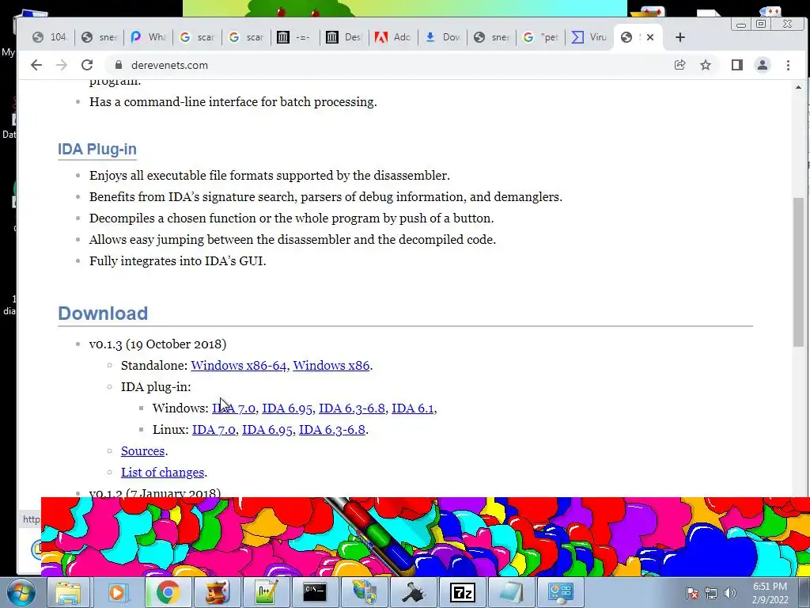This screenshot has width=810, height=608.
Task: Open the clock showing 6:51 PM
Action: [770, 593]
